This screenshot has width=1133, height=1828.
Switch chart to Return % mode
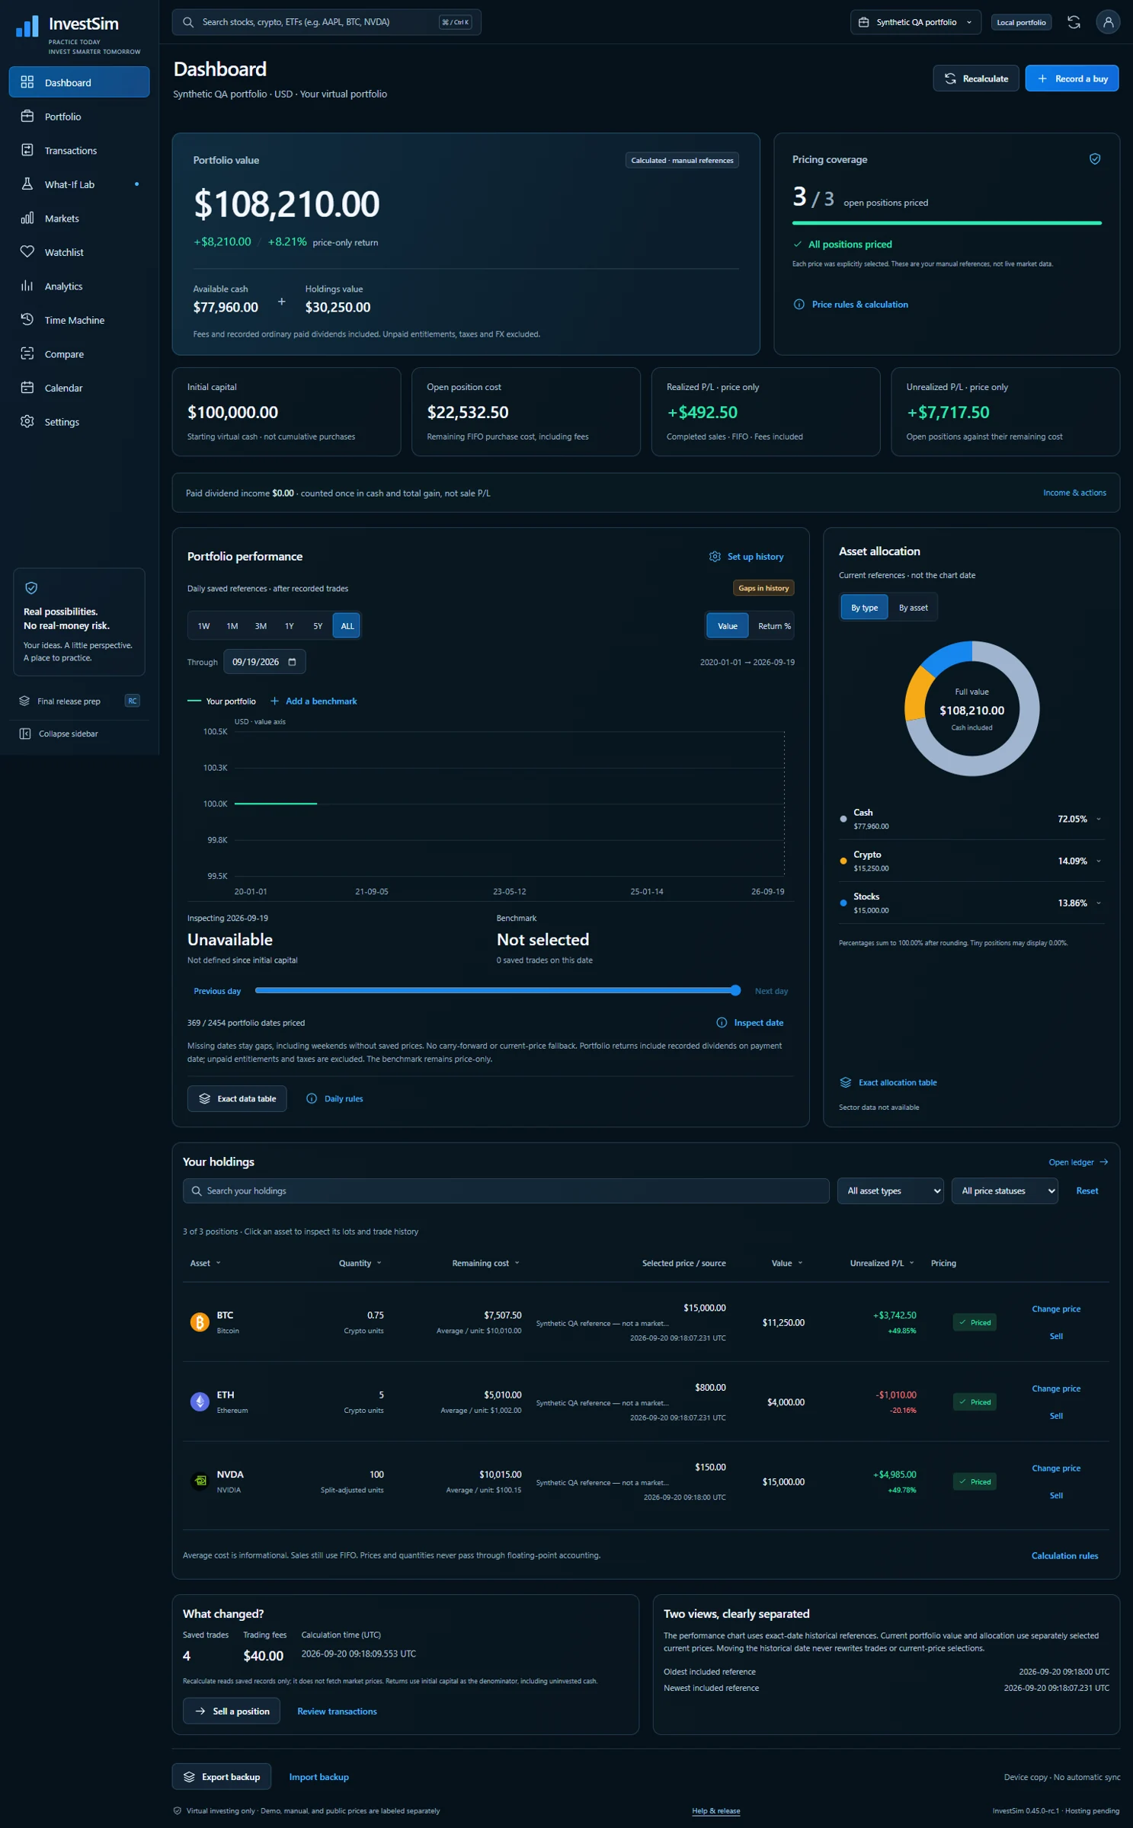[x=774, y=626]
